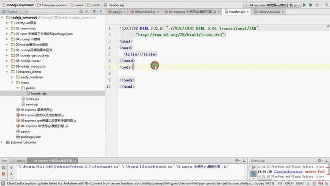Screen dimensions: 330x186
Task: Close the 04 express editor tab
Action: (219, 12)
